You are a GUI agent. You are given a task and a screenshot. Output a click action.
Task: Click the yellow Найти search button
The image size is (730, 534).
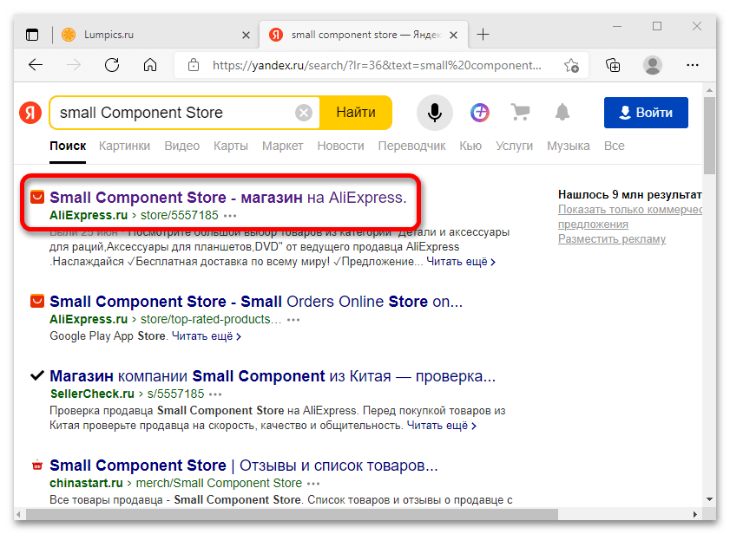click(356, 113)
